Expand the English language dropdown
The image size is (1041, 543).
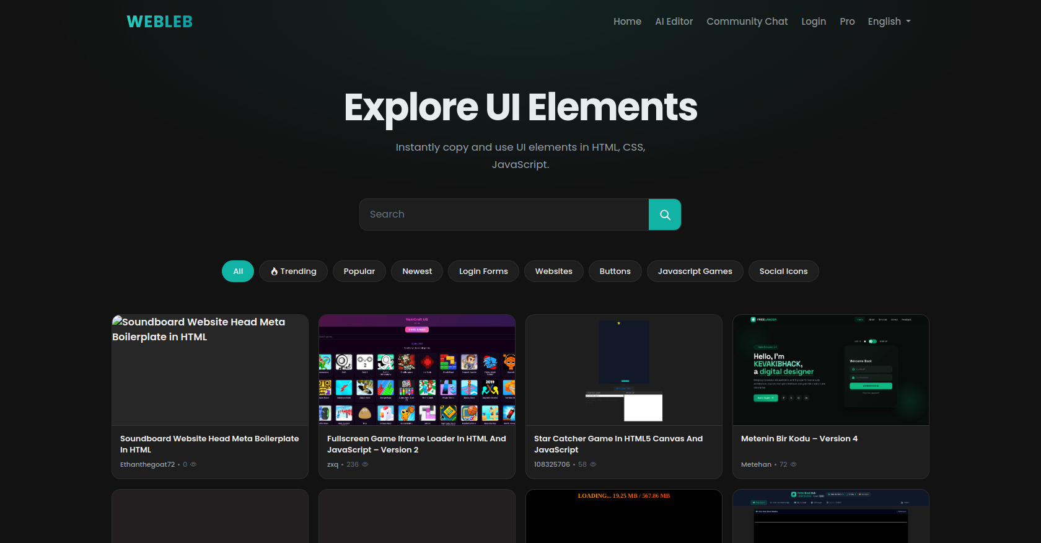(889, 22)
